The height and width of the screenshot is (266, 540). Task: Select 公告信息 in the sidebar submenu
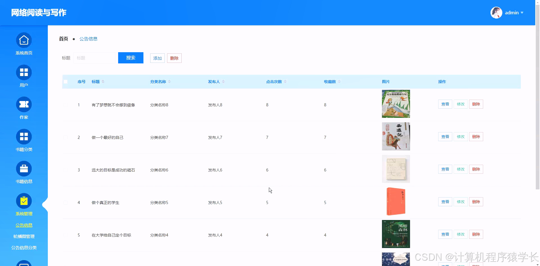[24, 225]
